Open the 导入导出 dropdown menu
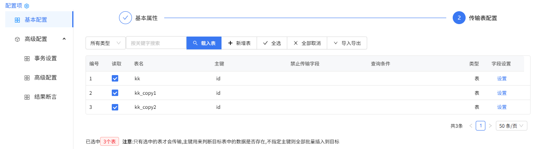Screen dimensions: 533x149 coord(347,43)
